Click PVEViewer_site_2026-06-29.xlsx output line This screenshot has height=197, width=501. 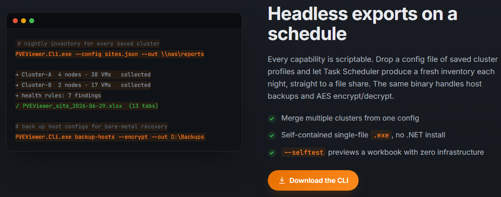[x=87, y=106]
